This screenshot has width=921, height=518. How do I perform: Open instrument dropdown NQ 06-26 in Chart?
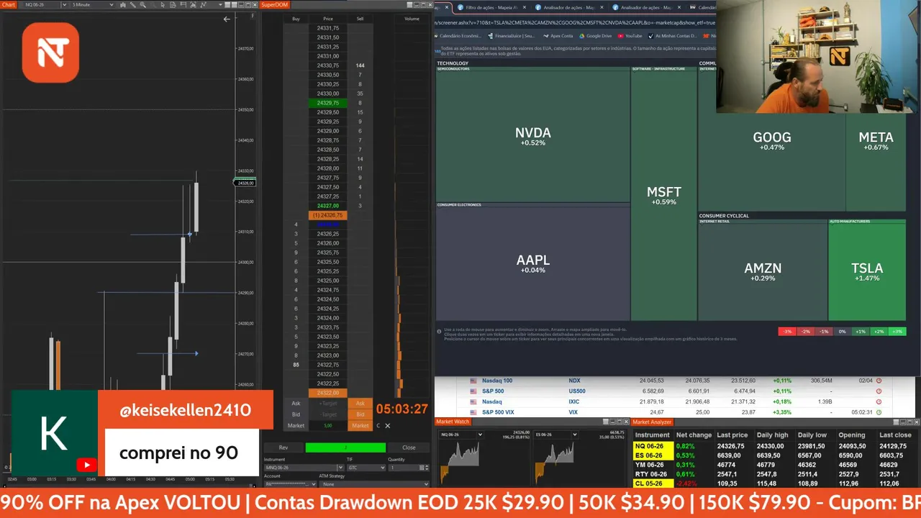click(x=64, y=5)
